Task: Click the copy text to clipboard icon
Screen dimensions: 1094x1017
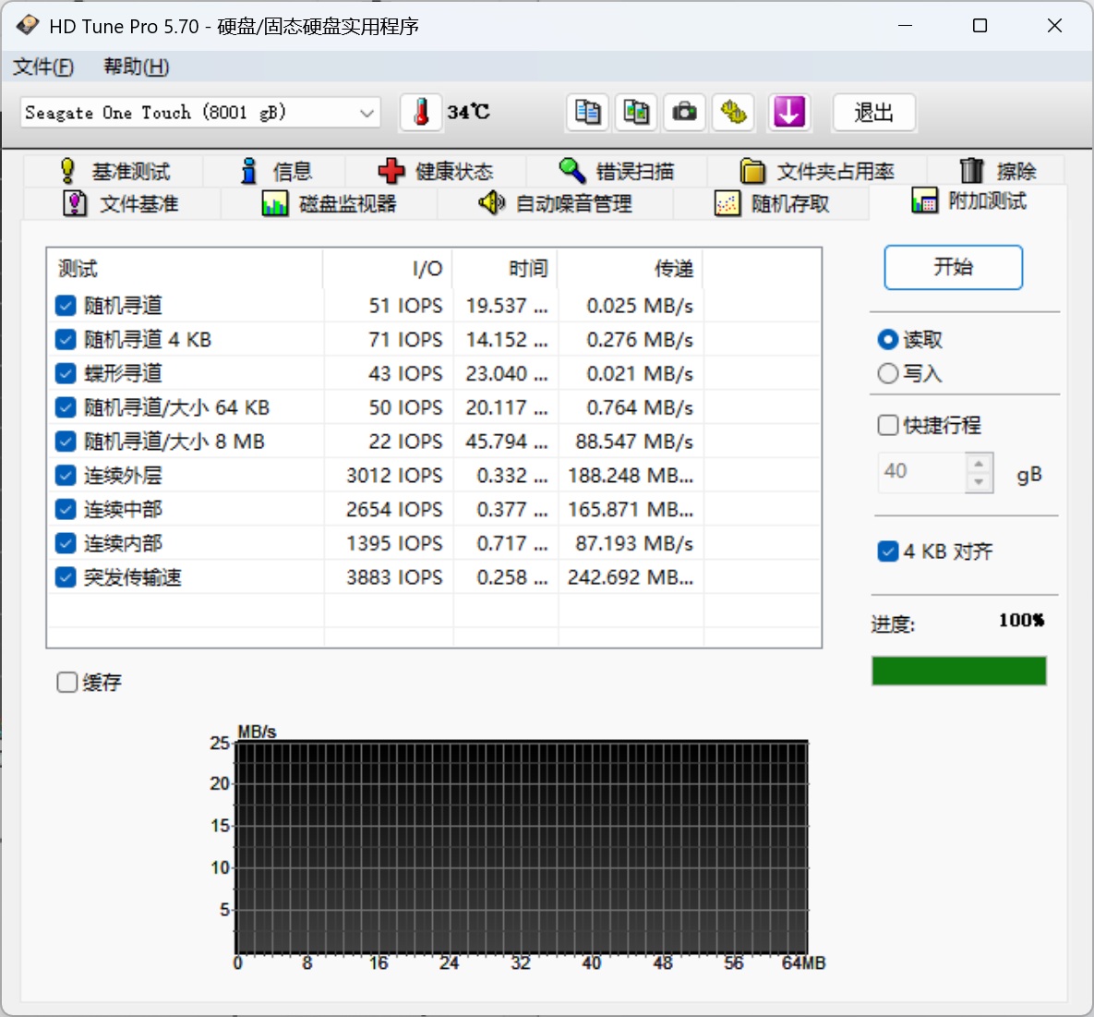Action: (587, 113)
